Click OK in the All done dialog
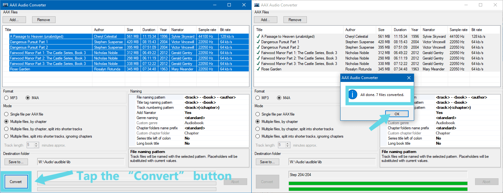Screen dimensions: 503x193 (397, 114)
